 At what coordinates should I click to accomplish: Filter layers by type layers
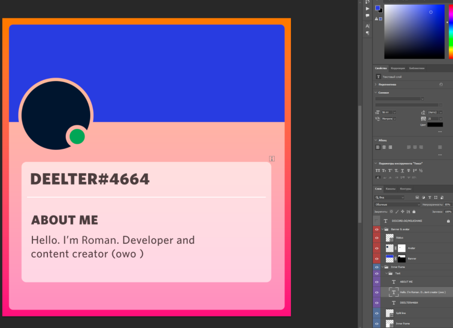430,197
